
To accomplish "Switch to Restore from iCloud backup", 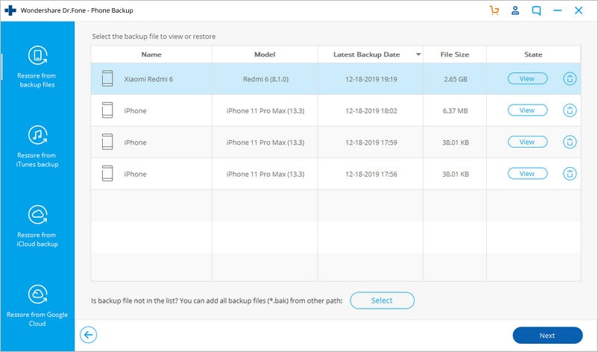I will [x=37, y=227].
